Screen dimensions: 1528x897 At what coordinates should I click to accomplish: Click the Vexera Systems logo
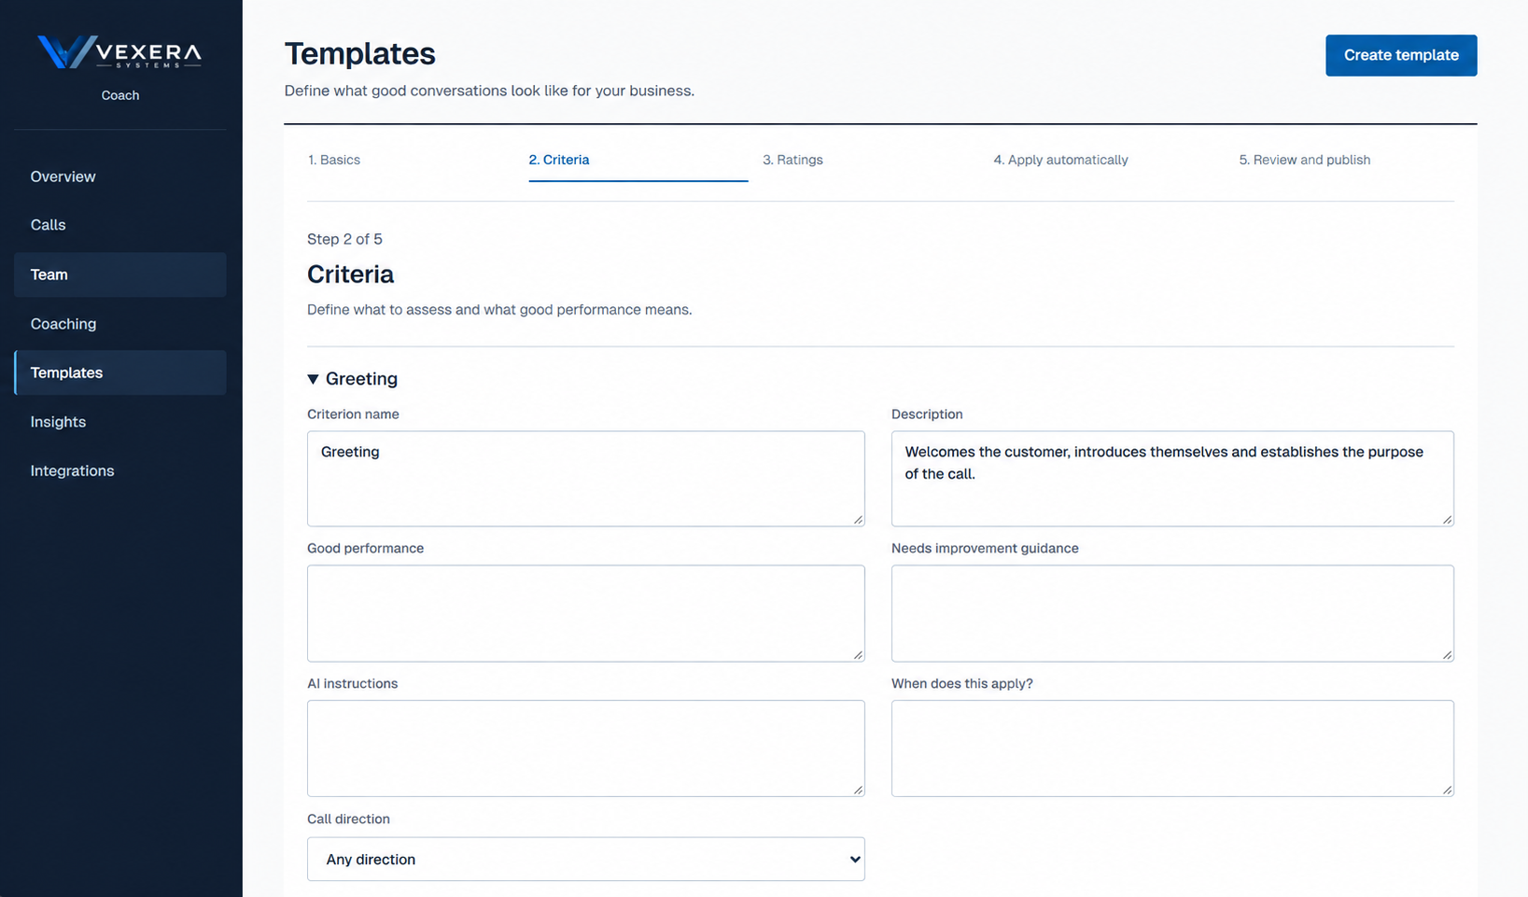pos(119,51)
